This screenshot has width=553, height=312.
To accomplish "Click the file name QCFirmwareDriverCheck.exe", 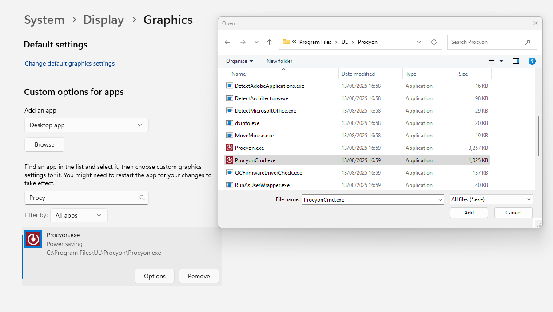I will (x=268, y=173).
